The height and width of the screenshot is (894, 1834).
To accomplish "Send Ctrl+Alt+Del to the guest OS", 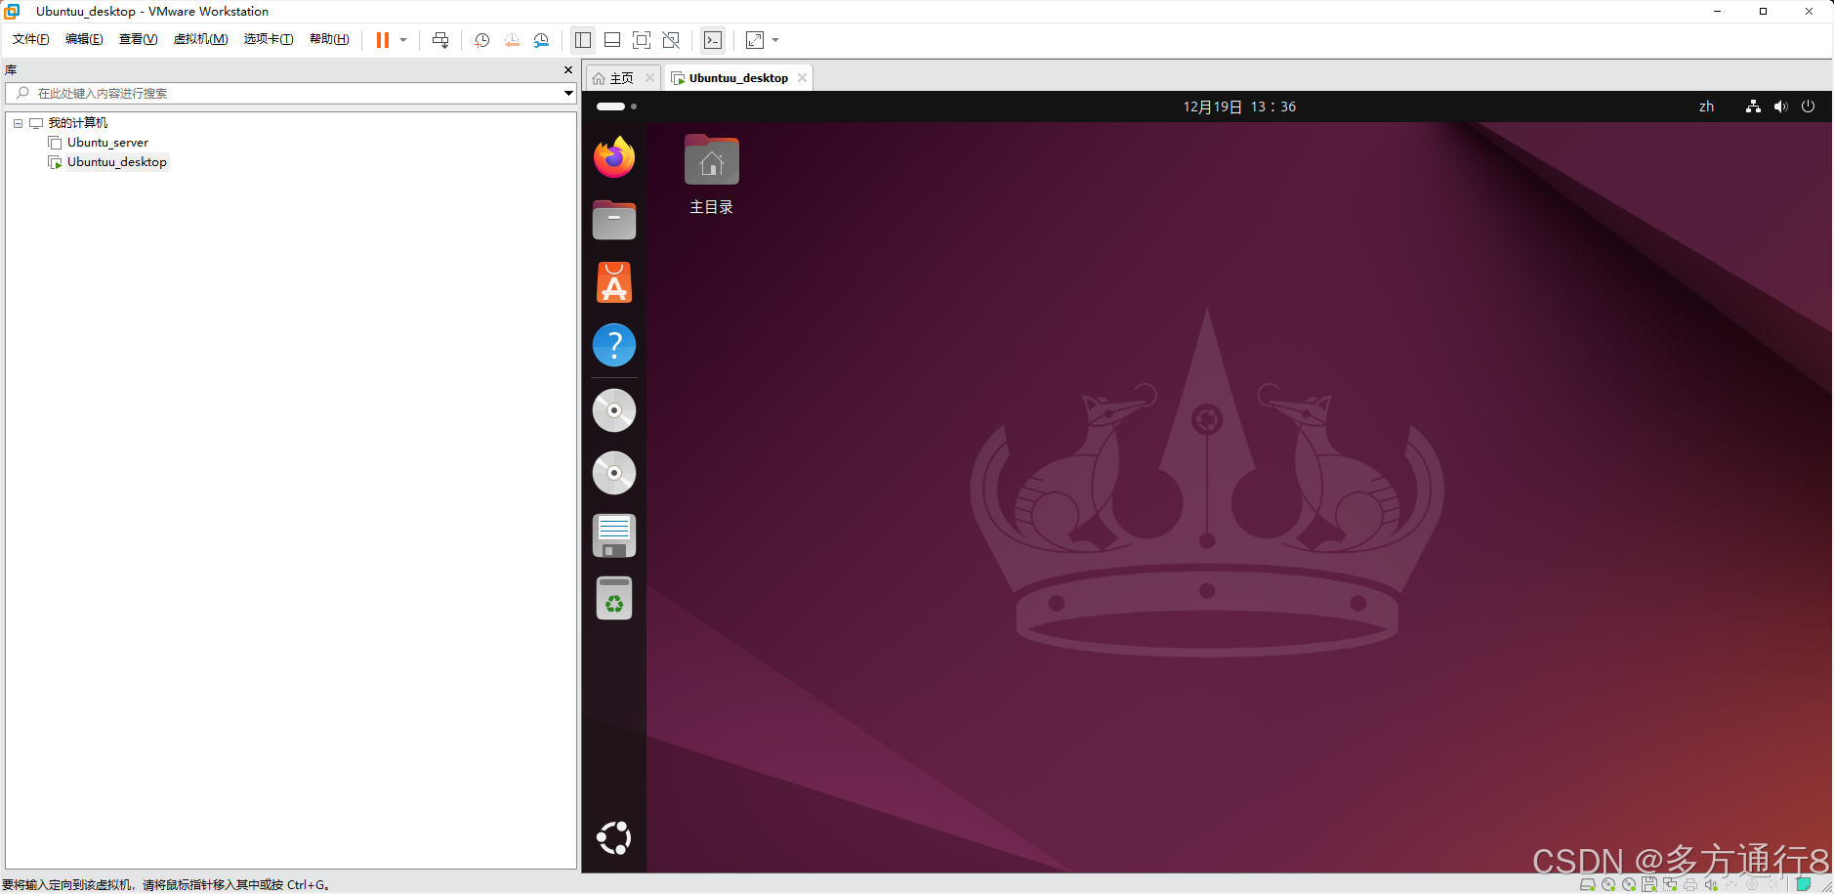I will 440,40.
